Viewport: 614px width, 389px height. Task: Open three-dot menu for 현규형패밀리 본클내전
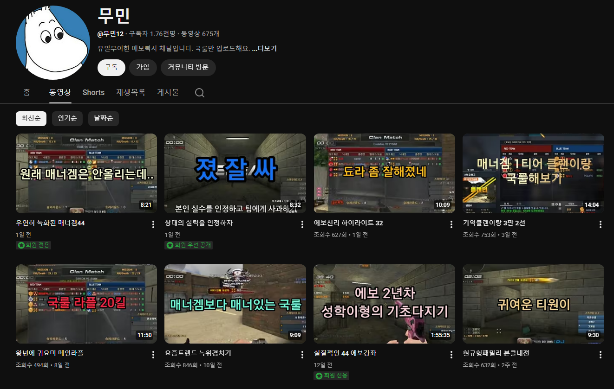600,355
